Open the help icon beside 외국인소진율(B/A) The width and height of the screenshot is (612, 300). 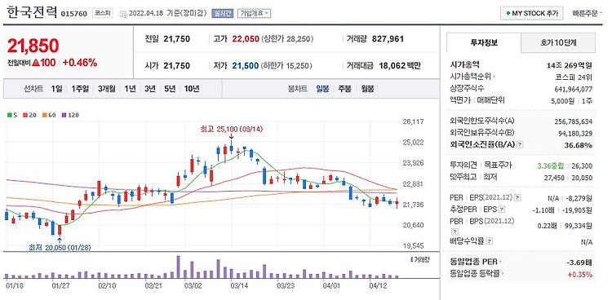click(520, 145)
